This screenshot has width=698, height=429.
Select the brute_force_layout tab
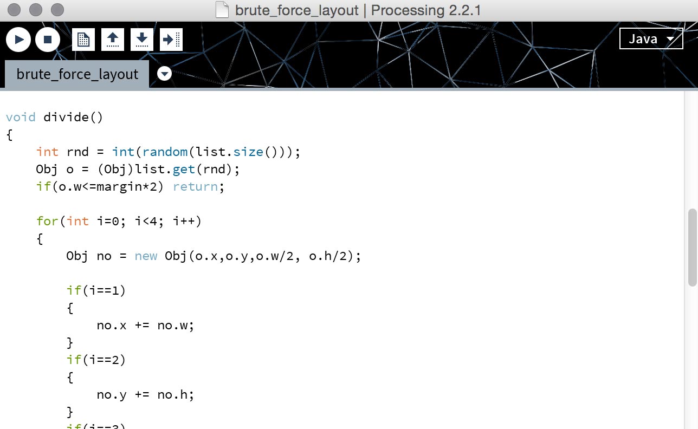[77, 74]
